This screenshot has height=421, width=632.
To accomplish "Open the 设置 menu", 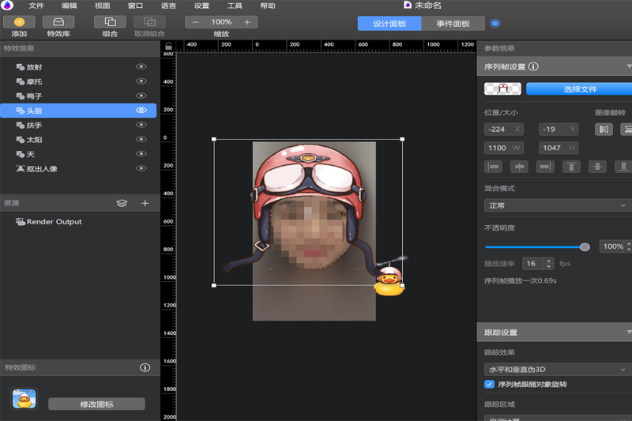I will coord(201,6).
